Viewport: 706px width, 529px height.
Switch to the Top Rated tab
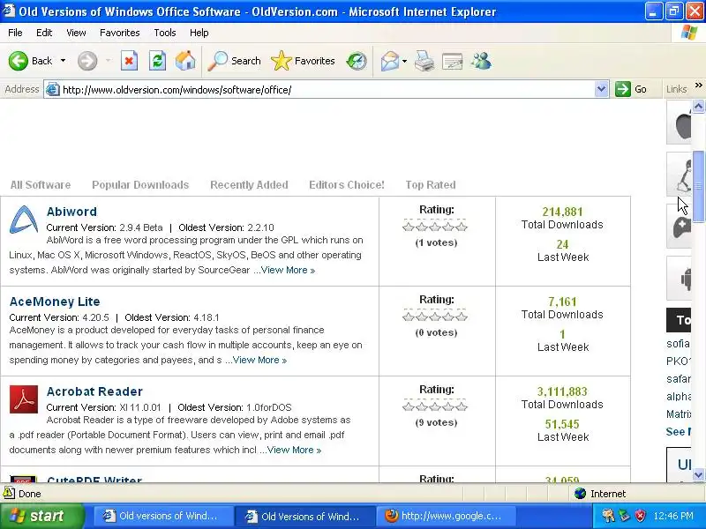(x=431, y=185)
